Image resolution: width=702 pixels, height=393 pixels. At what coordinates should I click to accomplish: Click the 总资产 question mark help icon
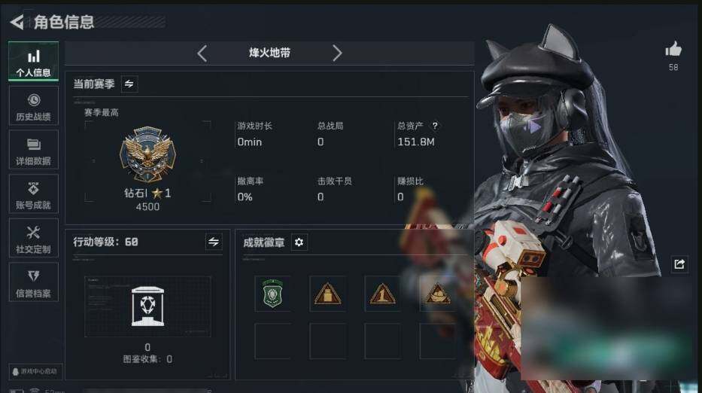click(x=435, y=126)
